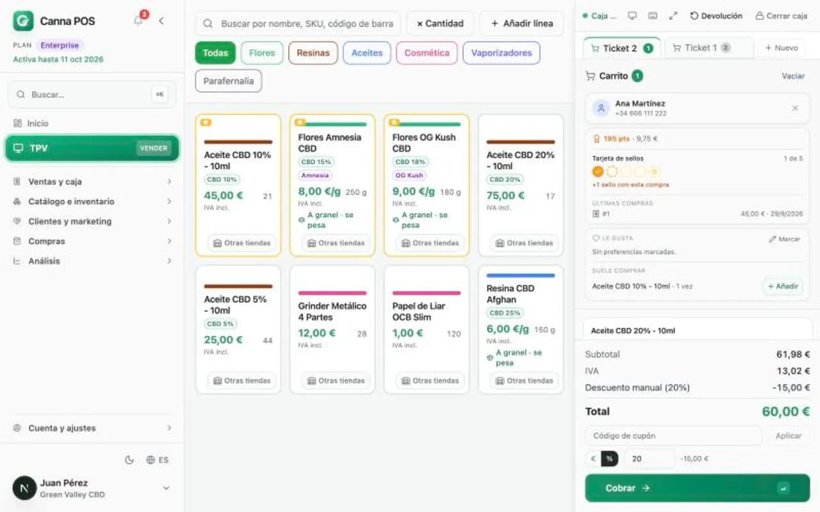Collapse the sidebar with the arrow

161,20
